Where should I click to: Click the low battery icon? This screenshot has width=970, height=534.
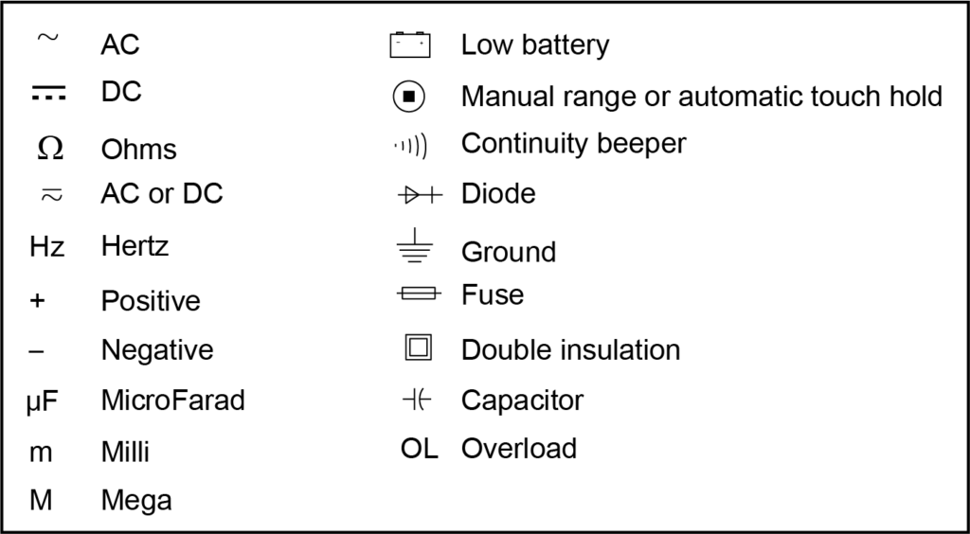410,44
